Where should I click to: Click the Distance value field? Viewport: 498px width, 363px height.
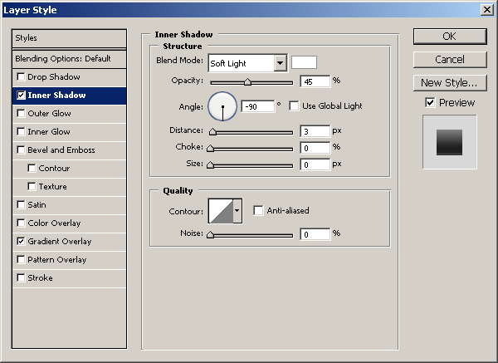tap(315, 131)
